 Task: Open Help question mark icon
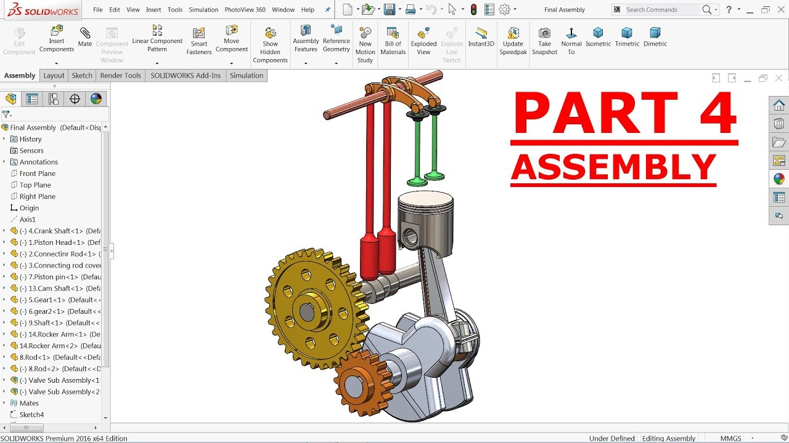pos(729,9)
